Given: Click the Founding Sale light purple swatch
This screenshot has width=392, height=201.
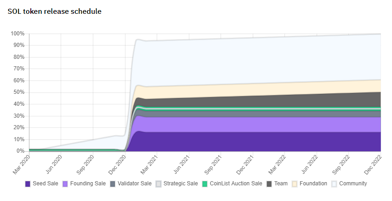Looking at the screenshot, I should [65, 184].
